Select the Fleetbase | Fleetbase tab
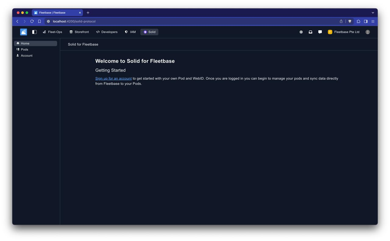Viewport: 390px width, 241px height. click(57, 13)
